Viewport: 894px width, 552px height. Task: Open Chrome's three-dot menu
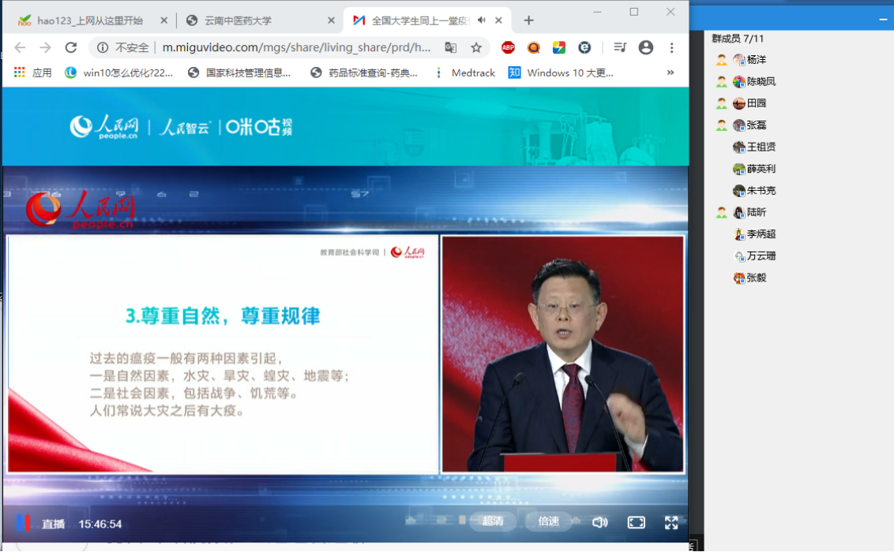tap(672, 47)
